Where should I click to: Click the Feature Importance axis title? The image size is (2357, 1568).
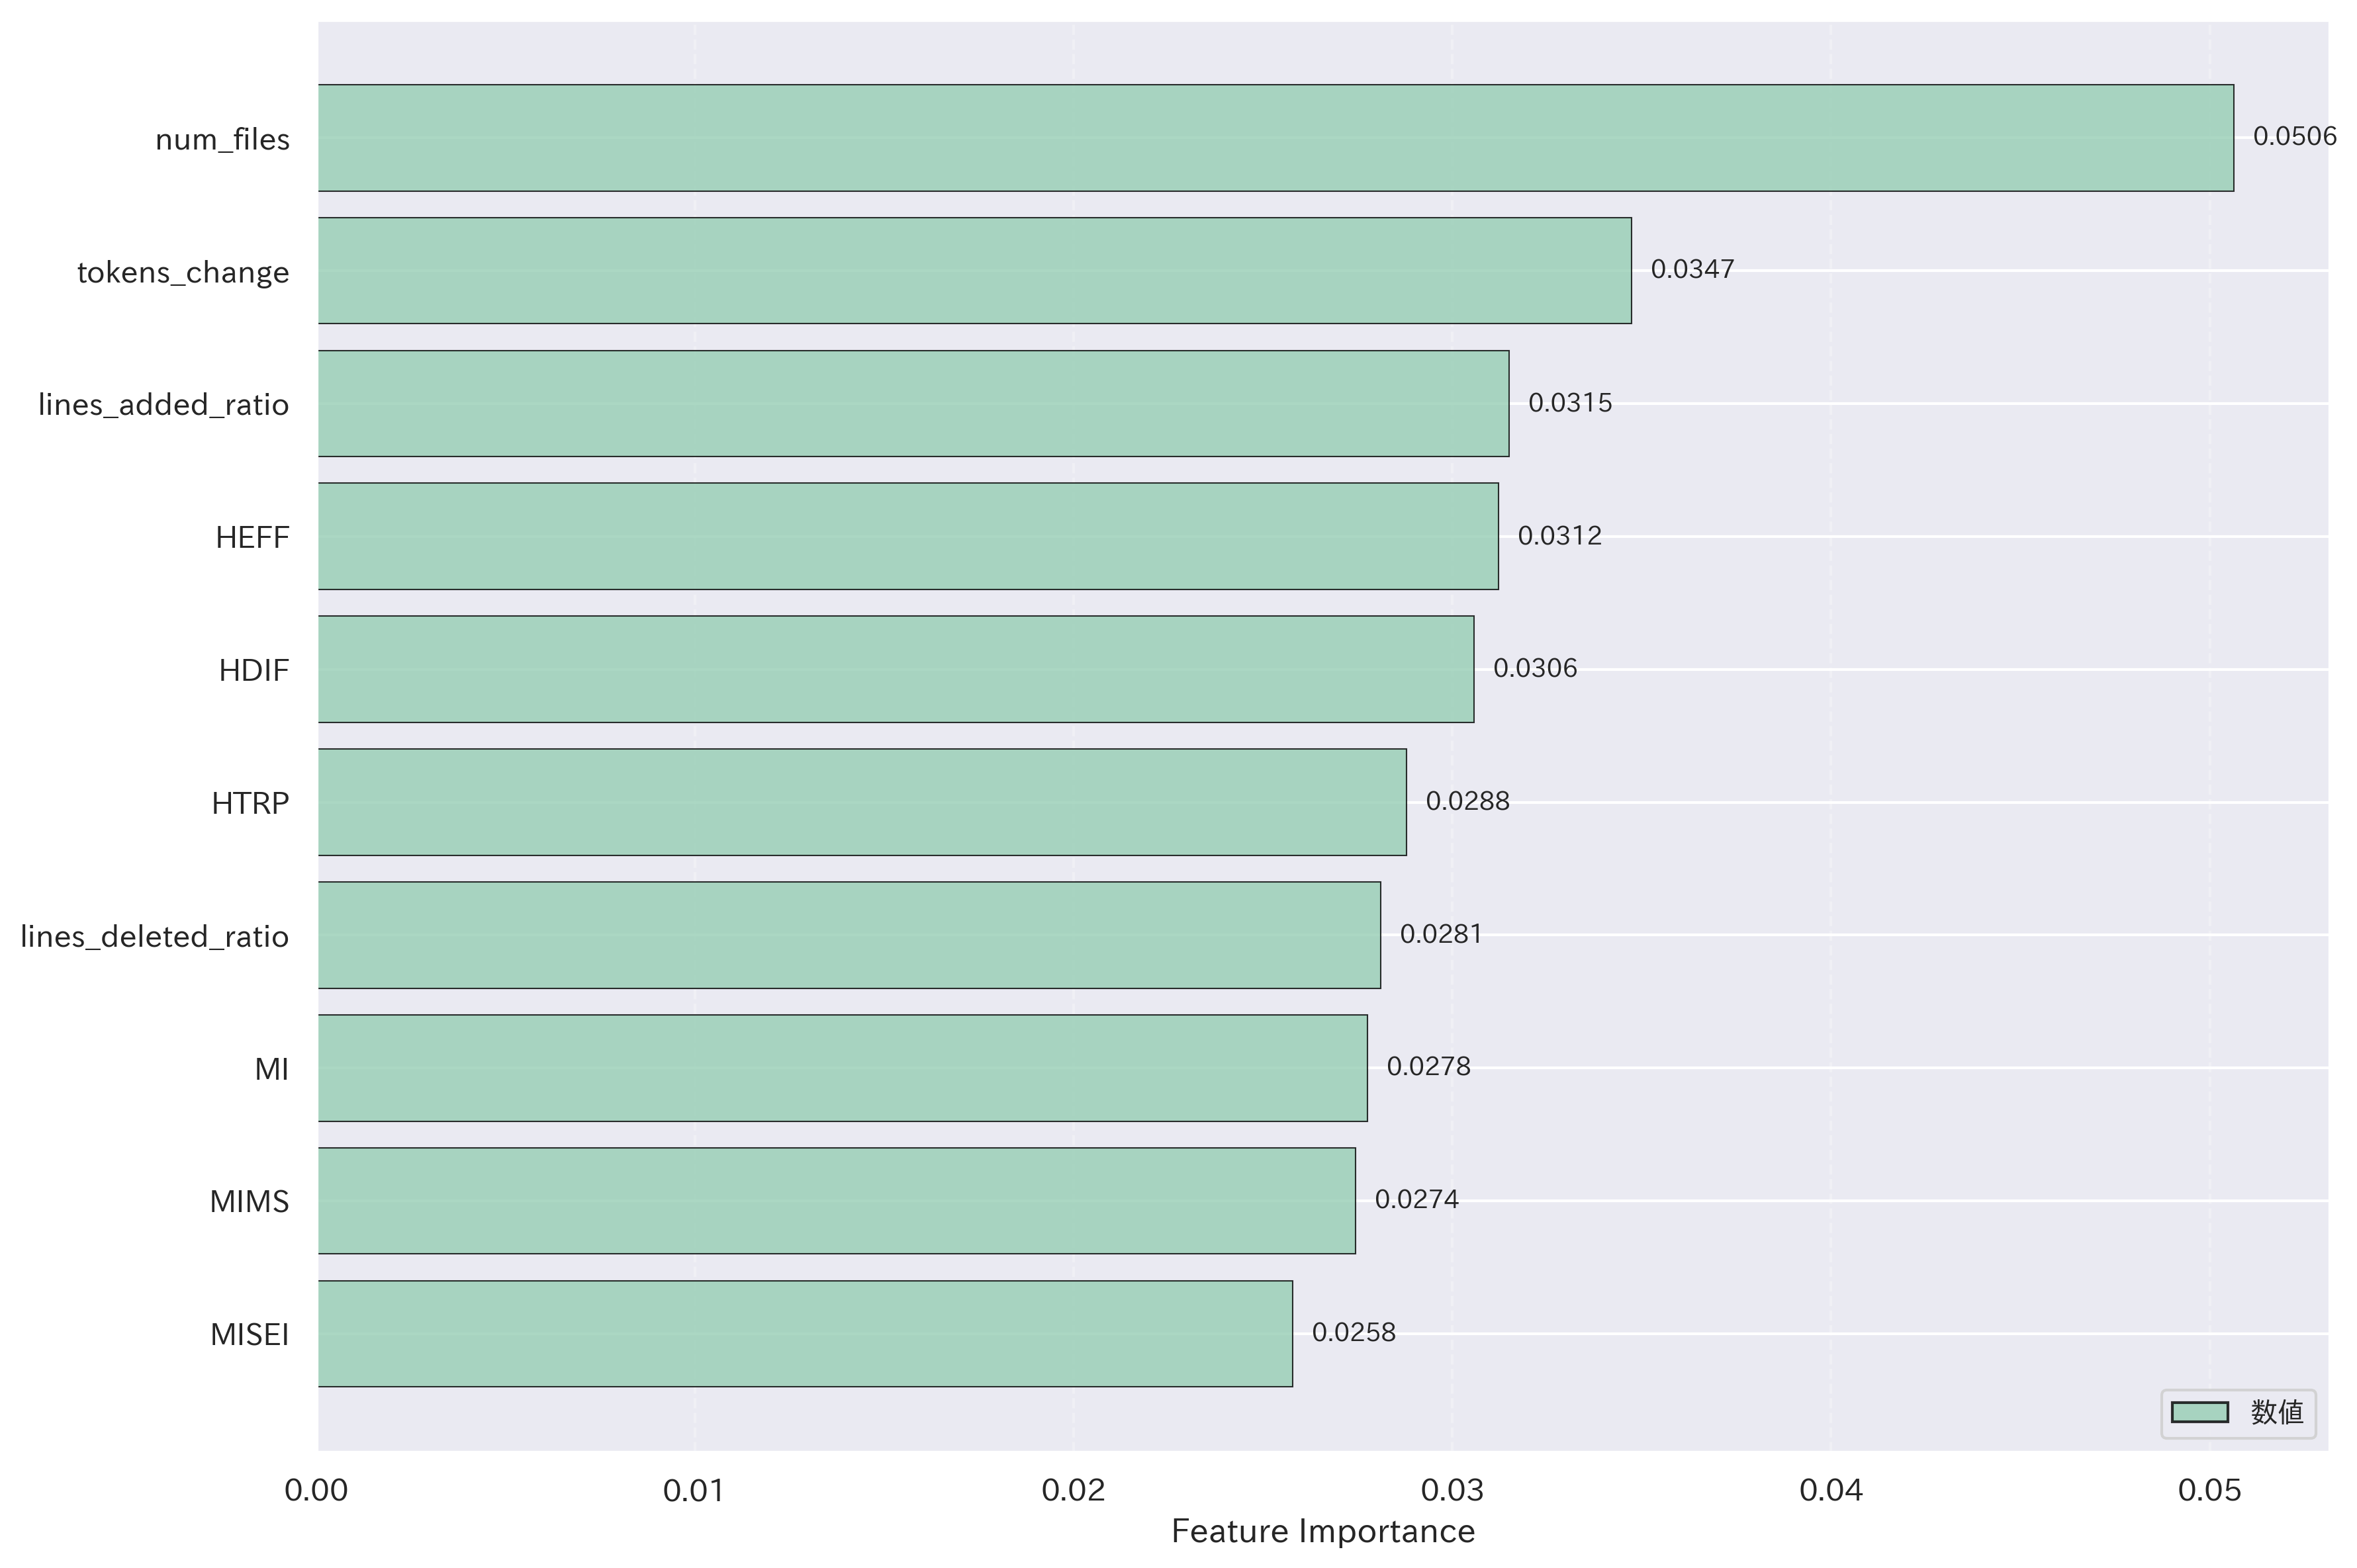tap(1322, 1532)
